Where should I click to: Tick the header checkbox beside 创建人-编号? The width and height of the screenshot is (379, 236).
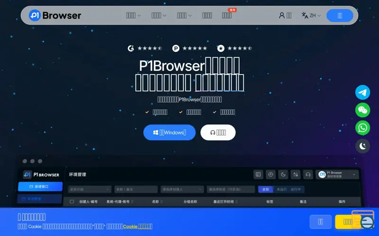pyautogui.click(x=72, y=202)
